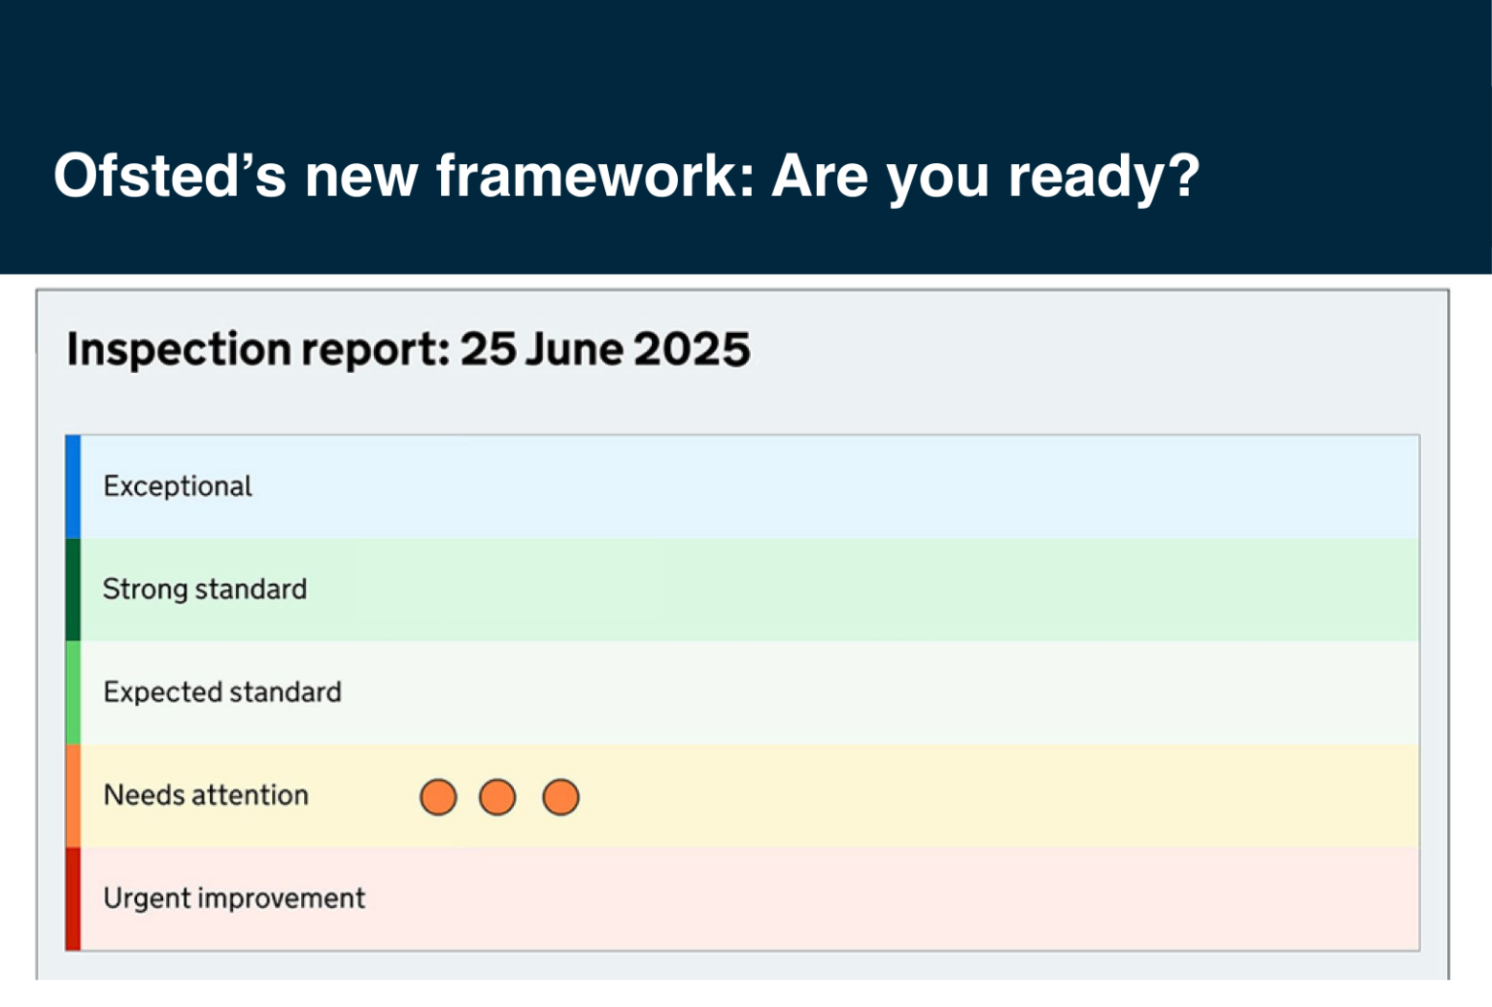1492x1007 pixels.
Task: Pick the orange bar beside Needs attention
Action: (x=73, y=795)
